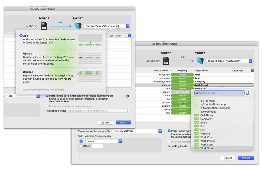The width and height of the screenshot is (262, 171).
Task: Open the Unicode (UTF-8) character set dropdown
Action: [137, 131]
